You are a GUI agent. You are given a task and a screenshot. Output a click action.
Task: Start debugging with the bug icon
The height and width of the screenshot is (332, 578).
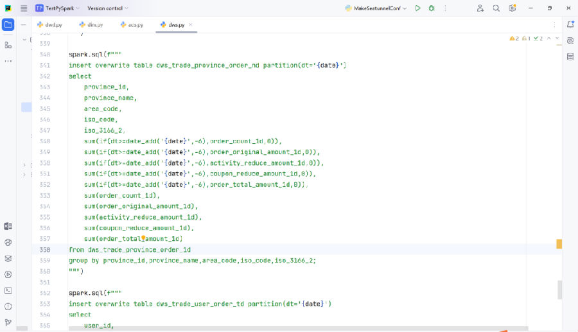pos(432,8)
